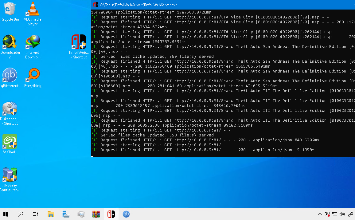Viewport: 355px width, 220px height.
Task: Switch to qBittorrent on the taskbar
Action: tap(126, 214)
